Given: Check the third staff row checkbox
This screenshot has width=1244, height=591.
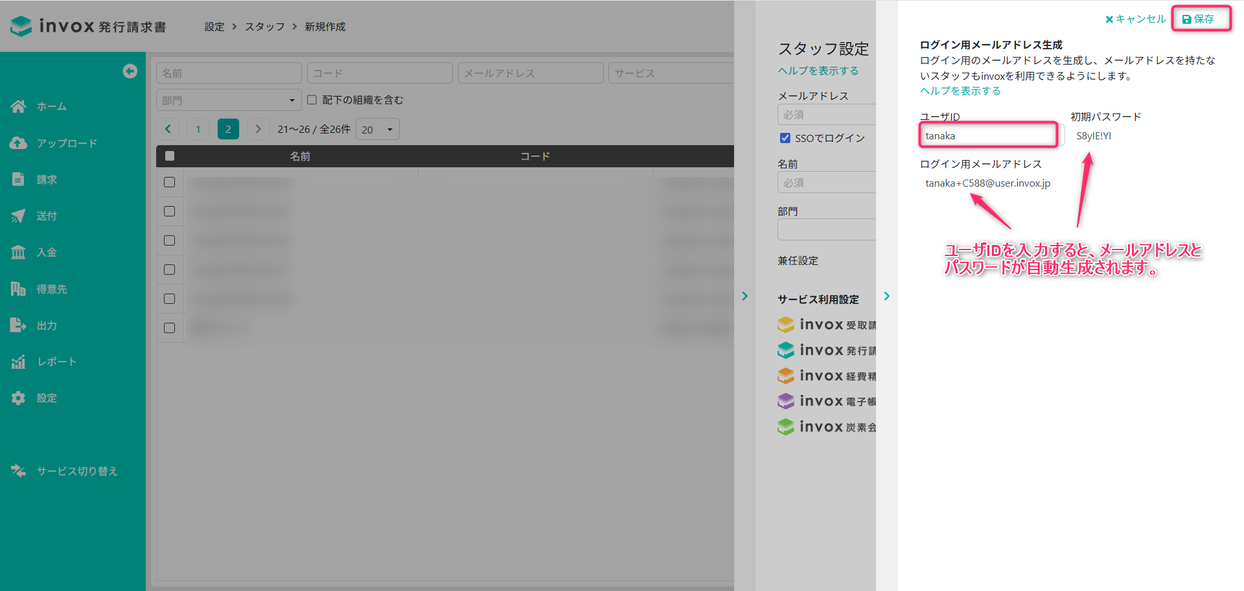Looking at the screenshot, I should tap(170, 240).
